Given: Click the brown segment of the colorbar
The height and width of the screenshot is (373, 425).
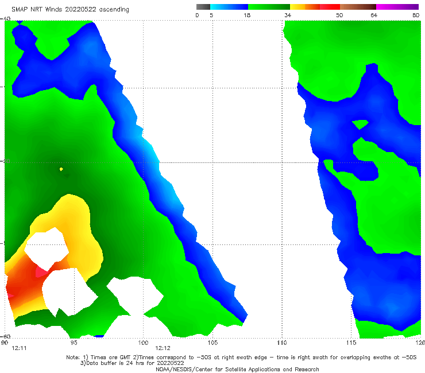Looking at the screenshot, I should 358,7.
